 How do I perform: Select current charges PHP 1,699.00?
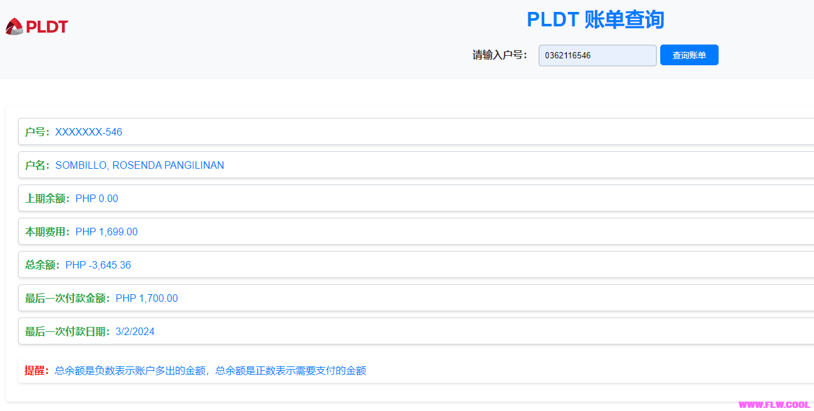point(107,232)
